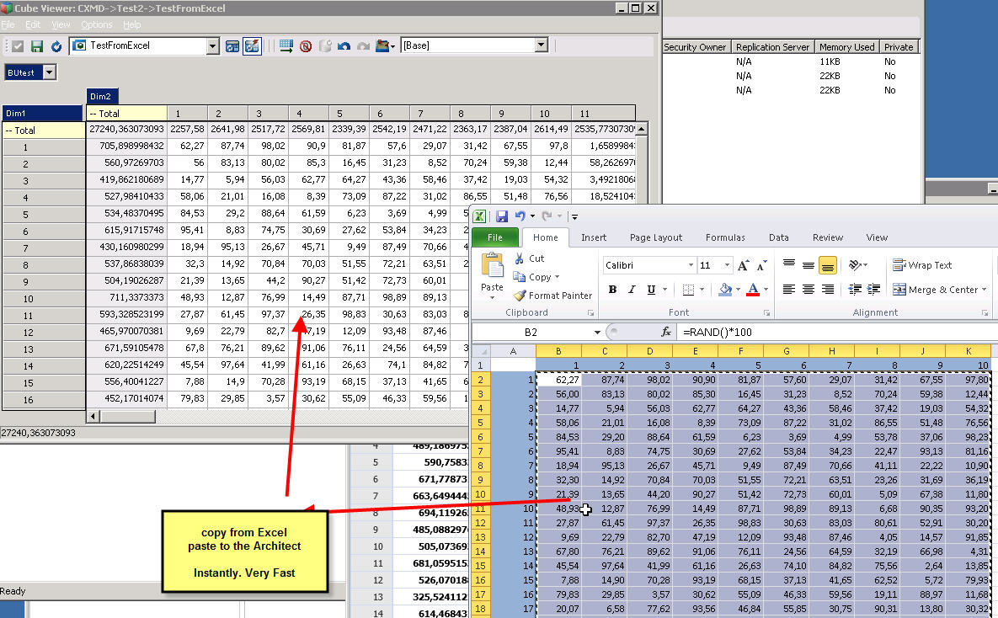Open the File menu in Cube Viewer
The width and height of the screenshot is (998, 618).
point(8,24)
